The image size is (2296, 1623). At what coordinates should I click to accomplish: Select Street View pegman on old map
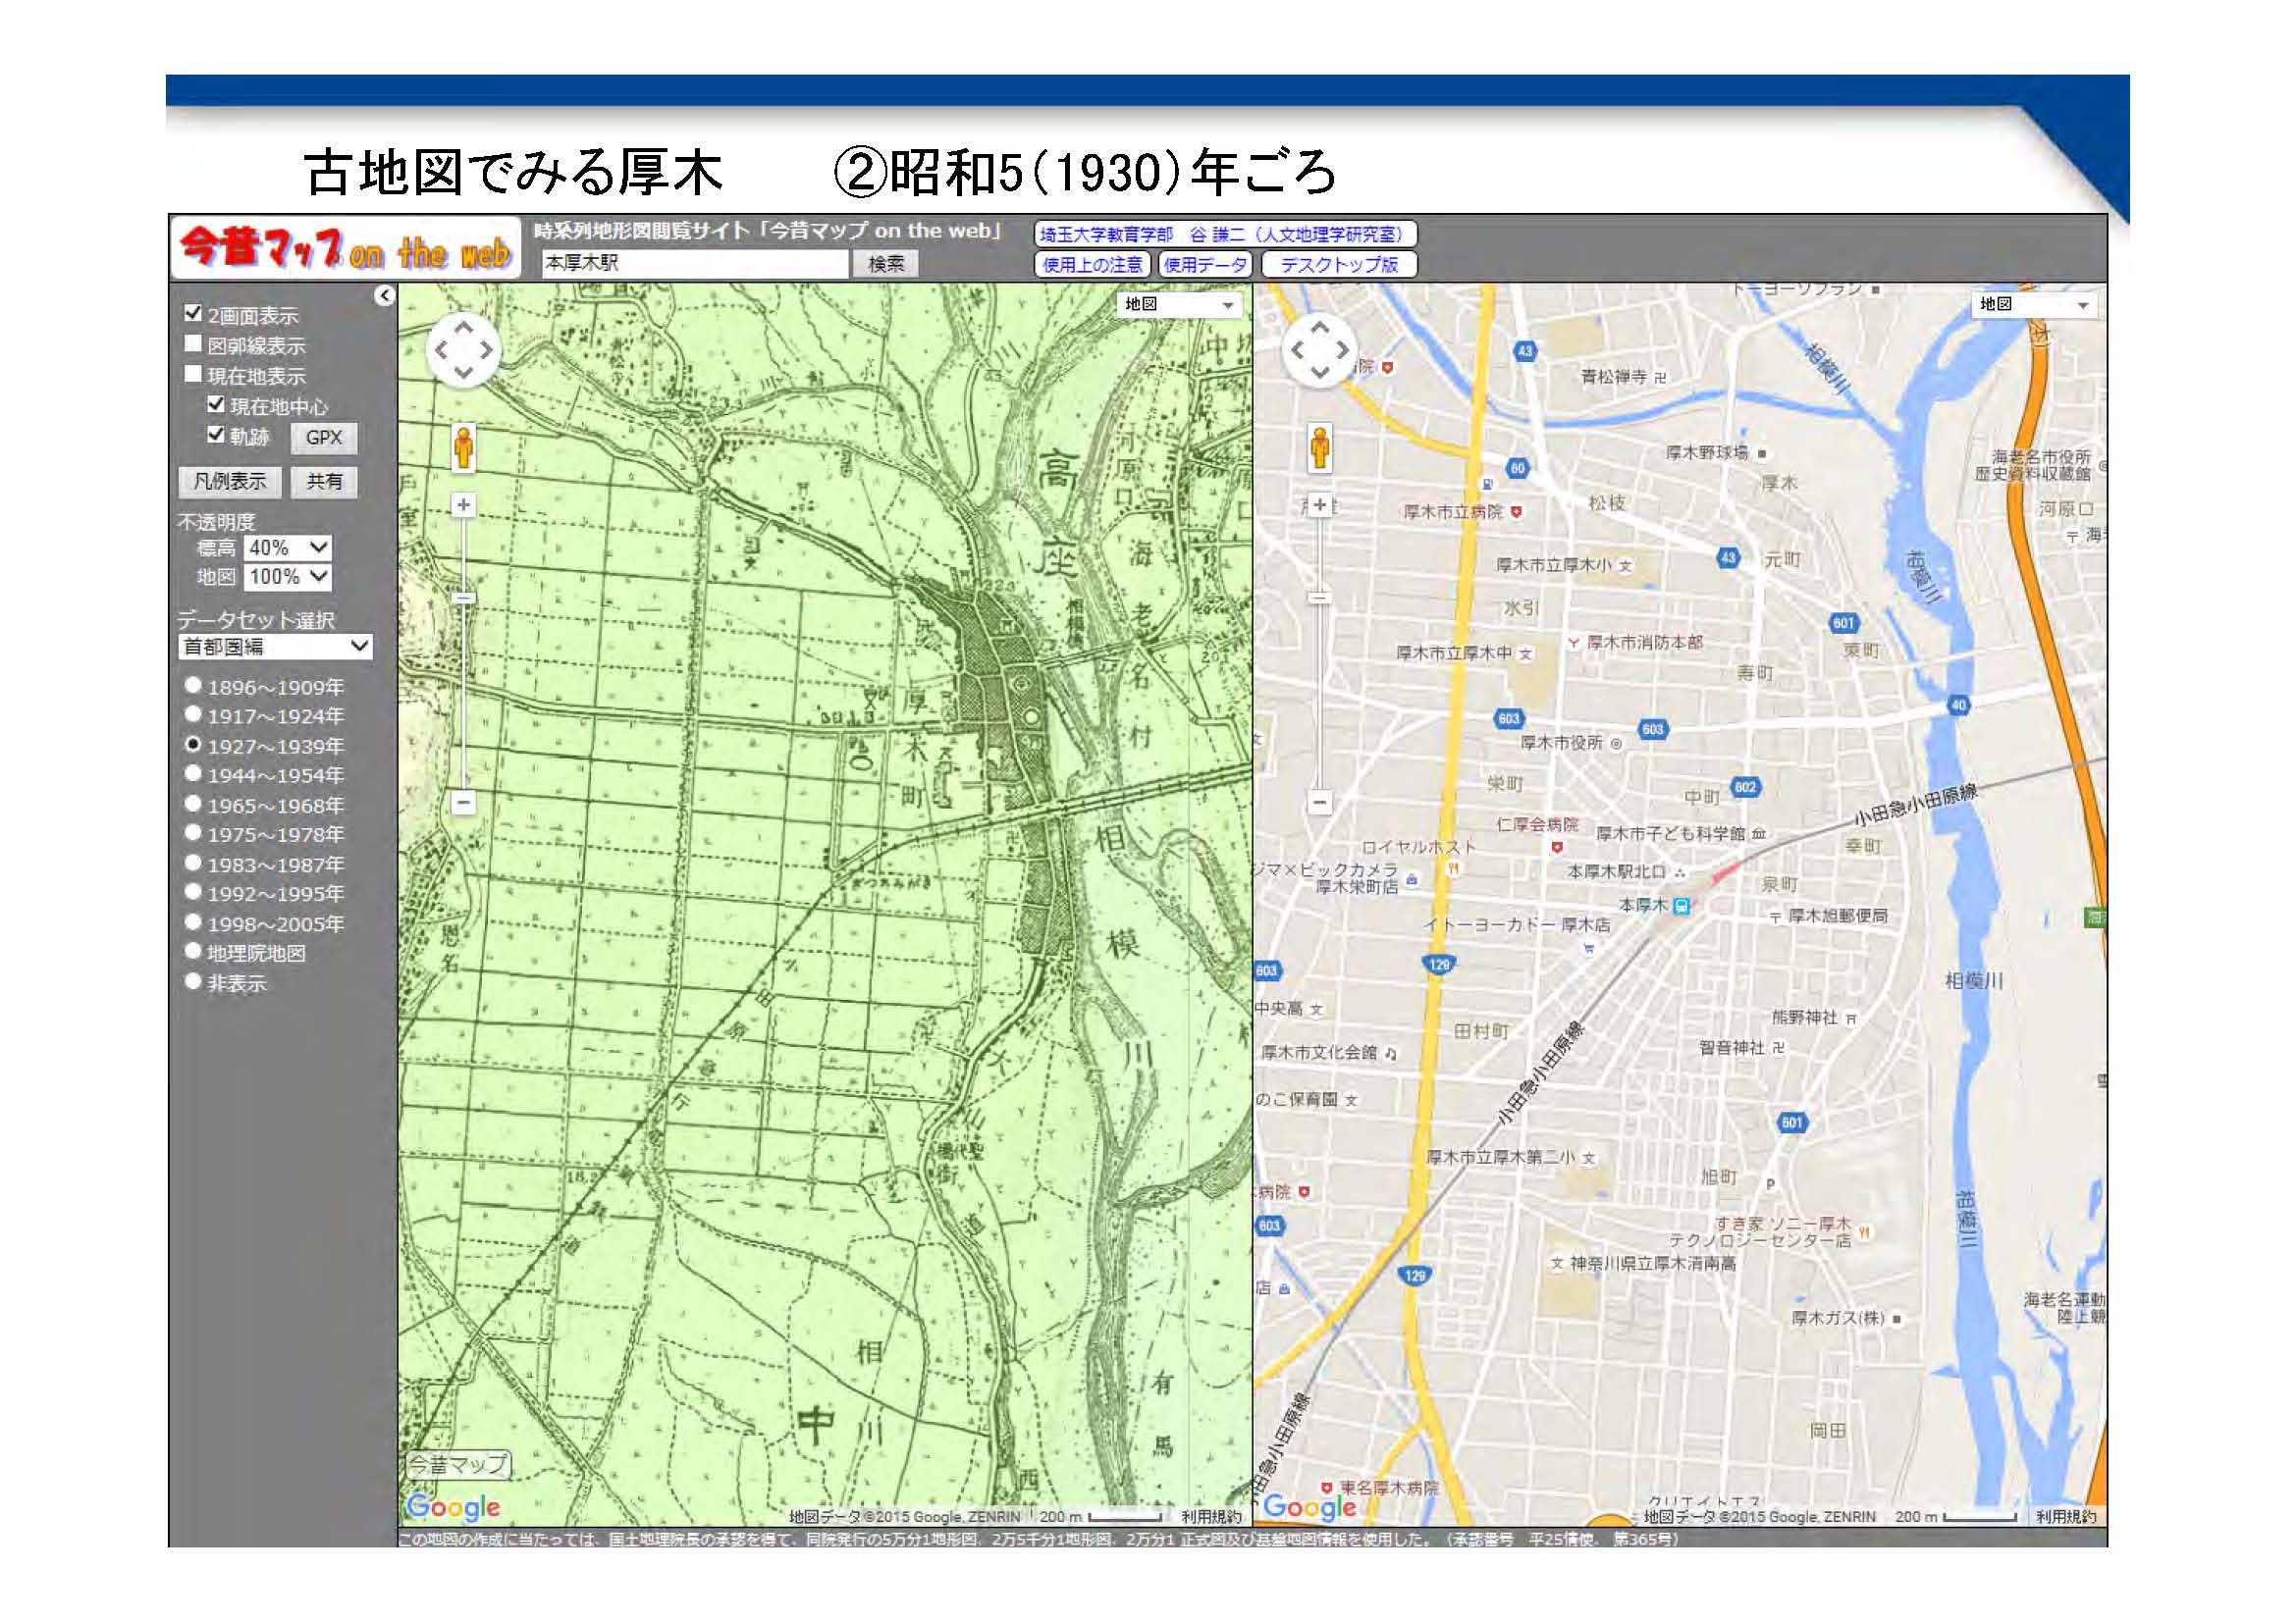pos(463,446)
